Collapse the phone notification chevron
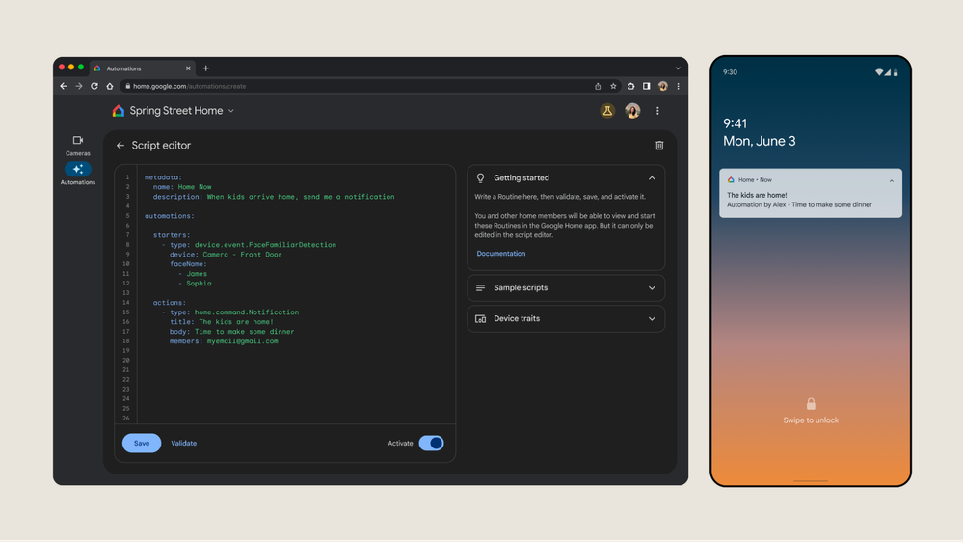The height and width of the screenshot is (542, 963). 891,180
